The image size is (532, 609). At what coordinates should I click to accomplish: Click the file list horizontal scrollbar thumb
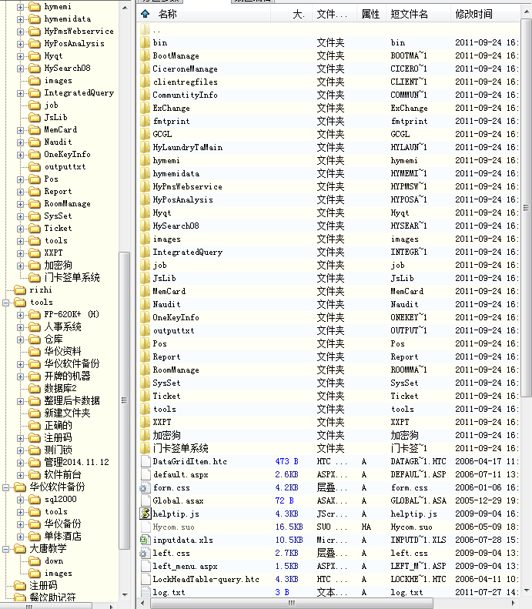[292, 603]
